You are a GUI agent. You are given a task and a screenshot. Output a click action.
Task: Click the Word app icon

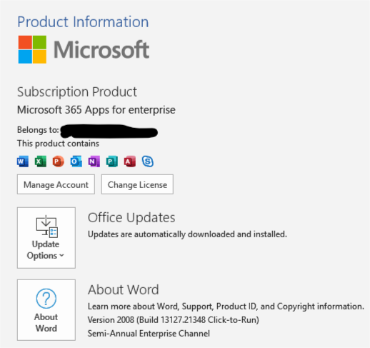tap(23, 161)
